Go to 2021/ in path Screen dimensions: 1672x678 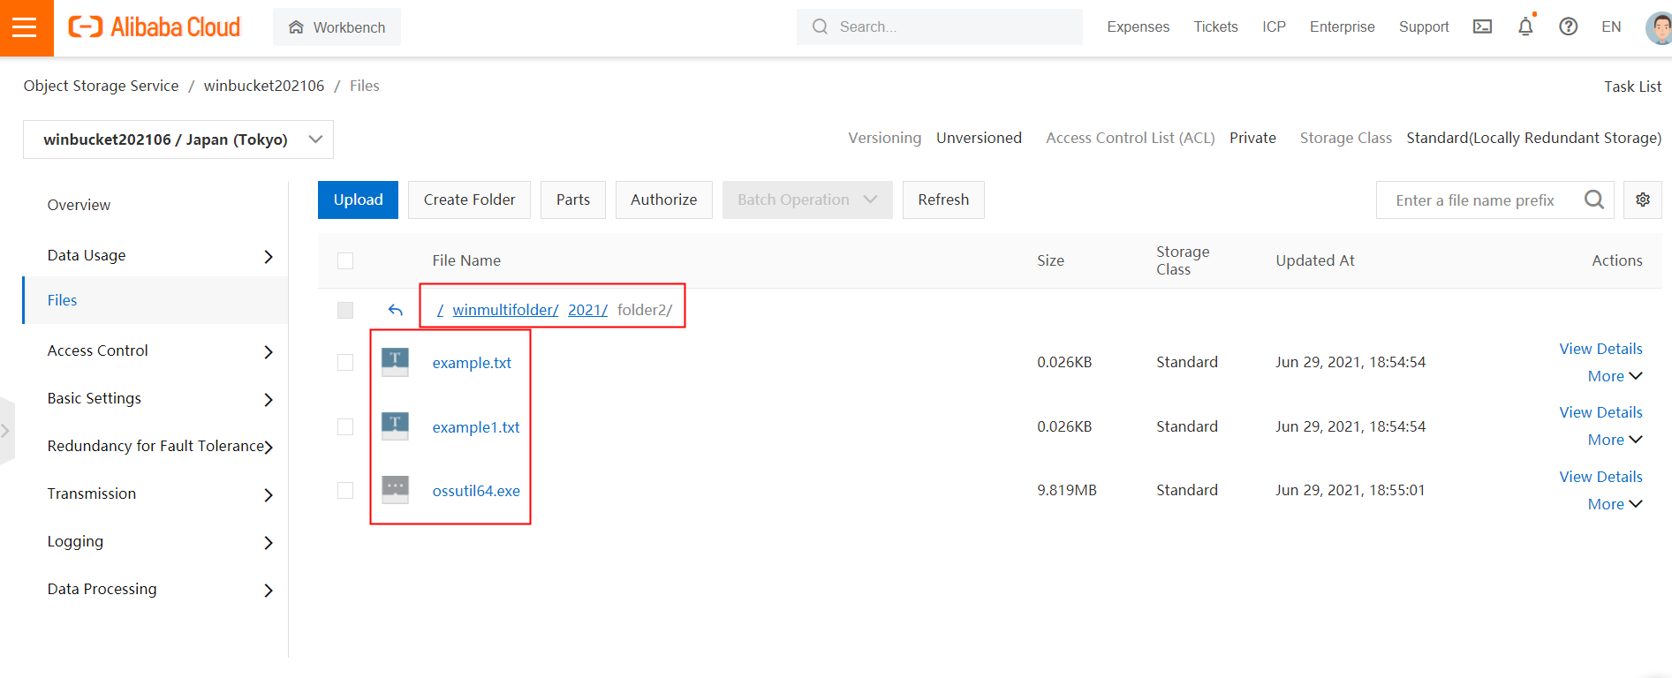(587, 310)
